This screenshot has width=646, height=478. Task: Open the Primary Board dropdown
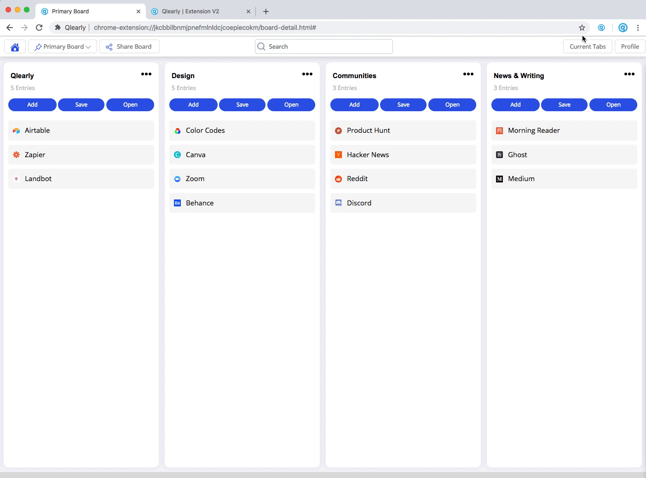tap(63, 46)
